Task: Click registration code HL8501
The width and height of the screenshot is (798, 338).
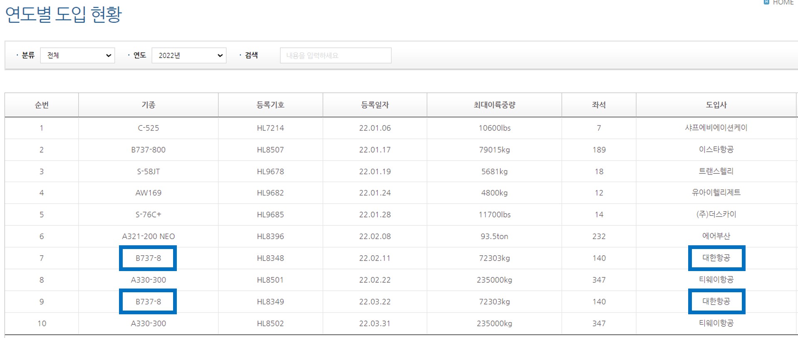Action: pos(270,280)
